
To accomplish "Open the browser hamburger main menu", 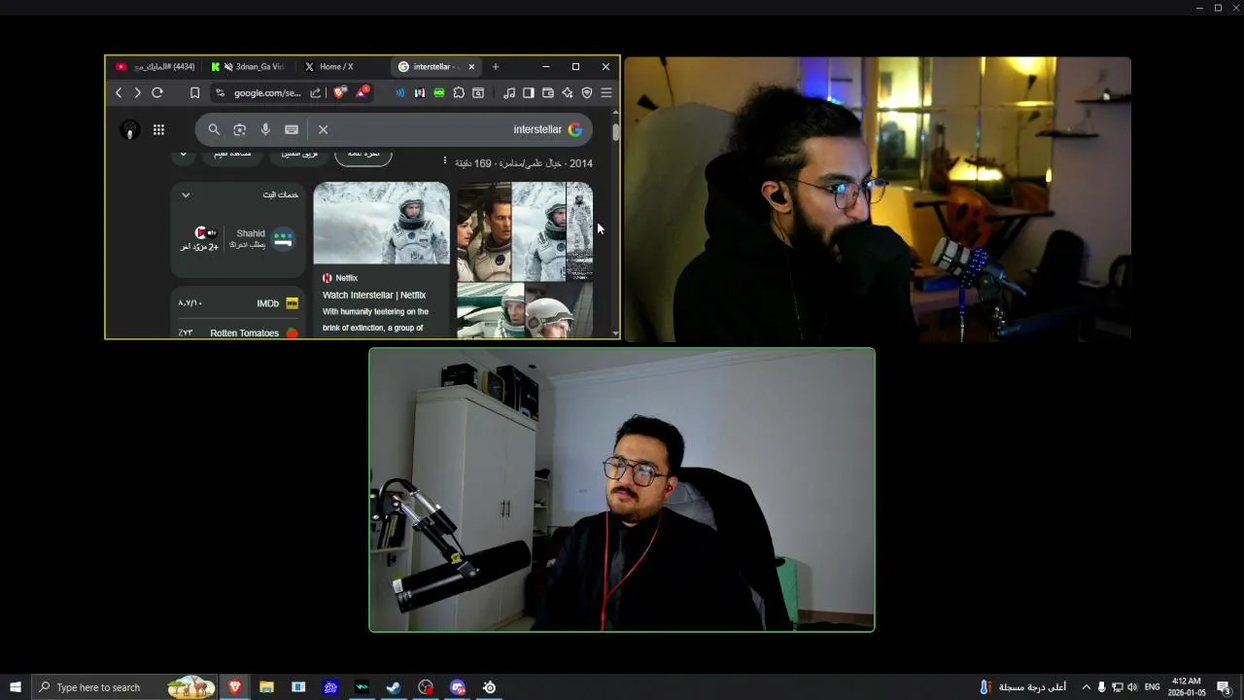I will [606, 93].
